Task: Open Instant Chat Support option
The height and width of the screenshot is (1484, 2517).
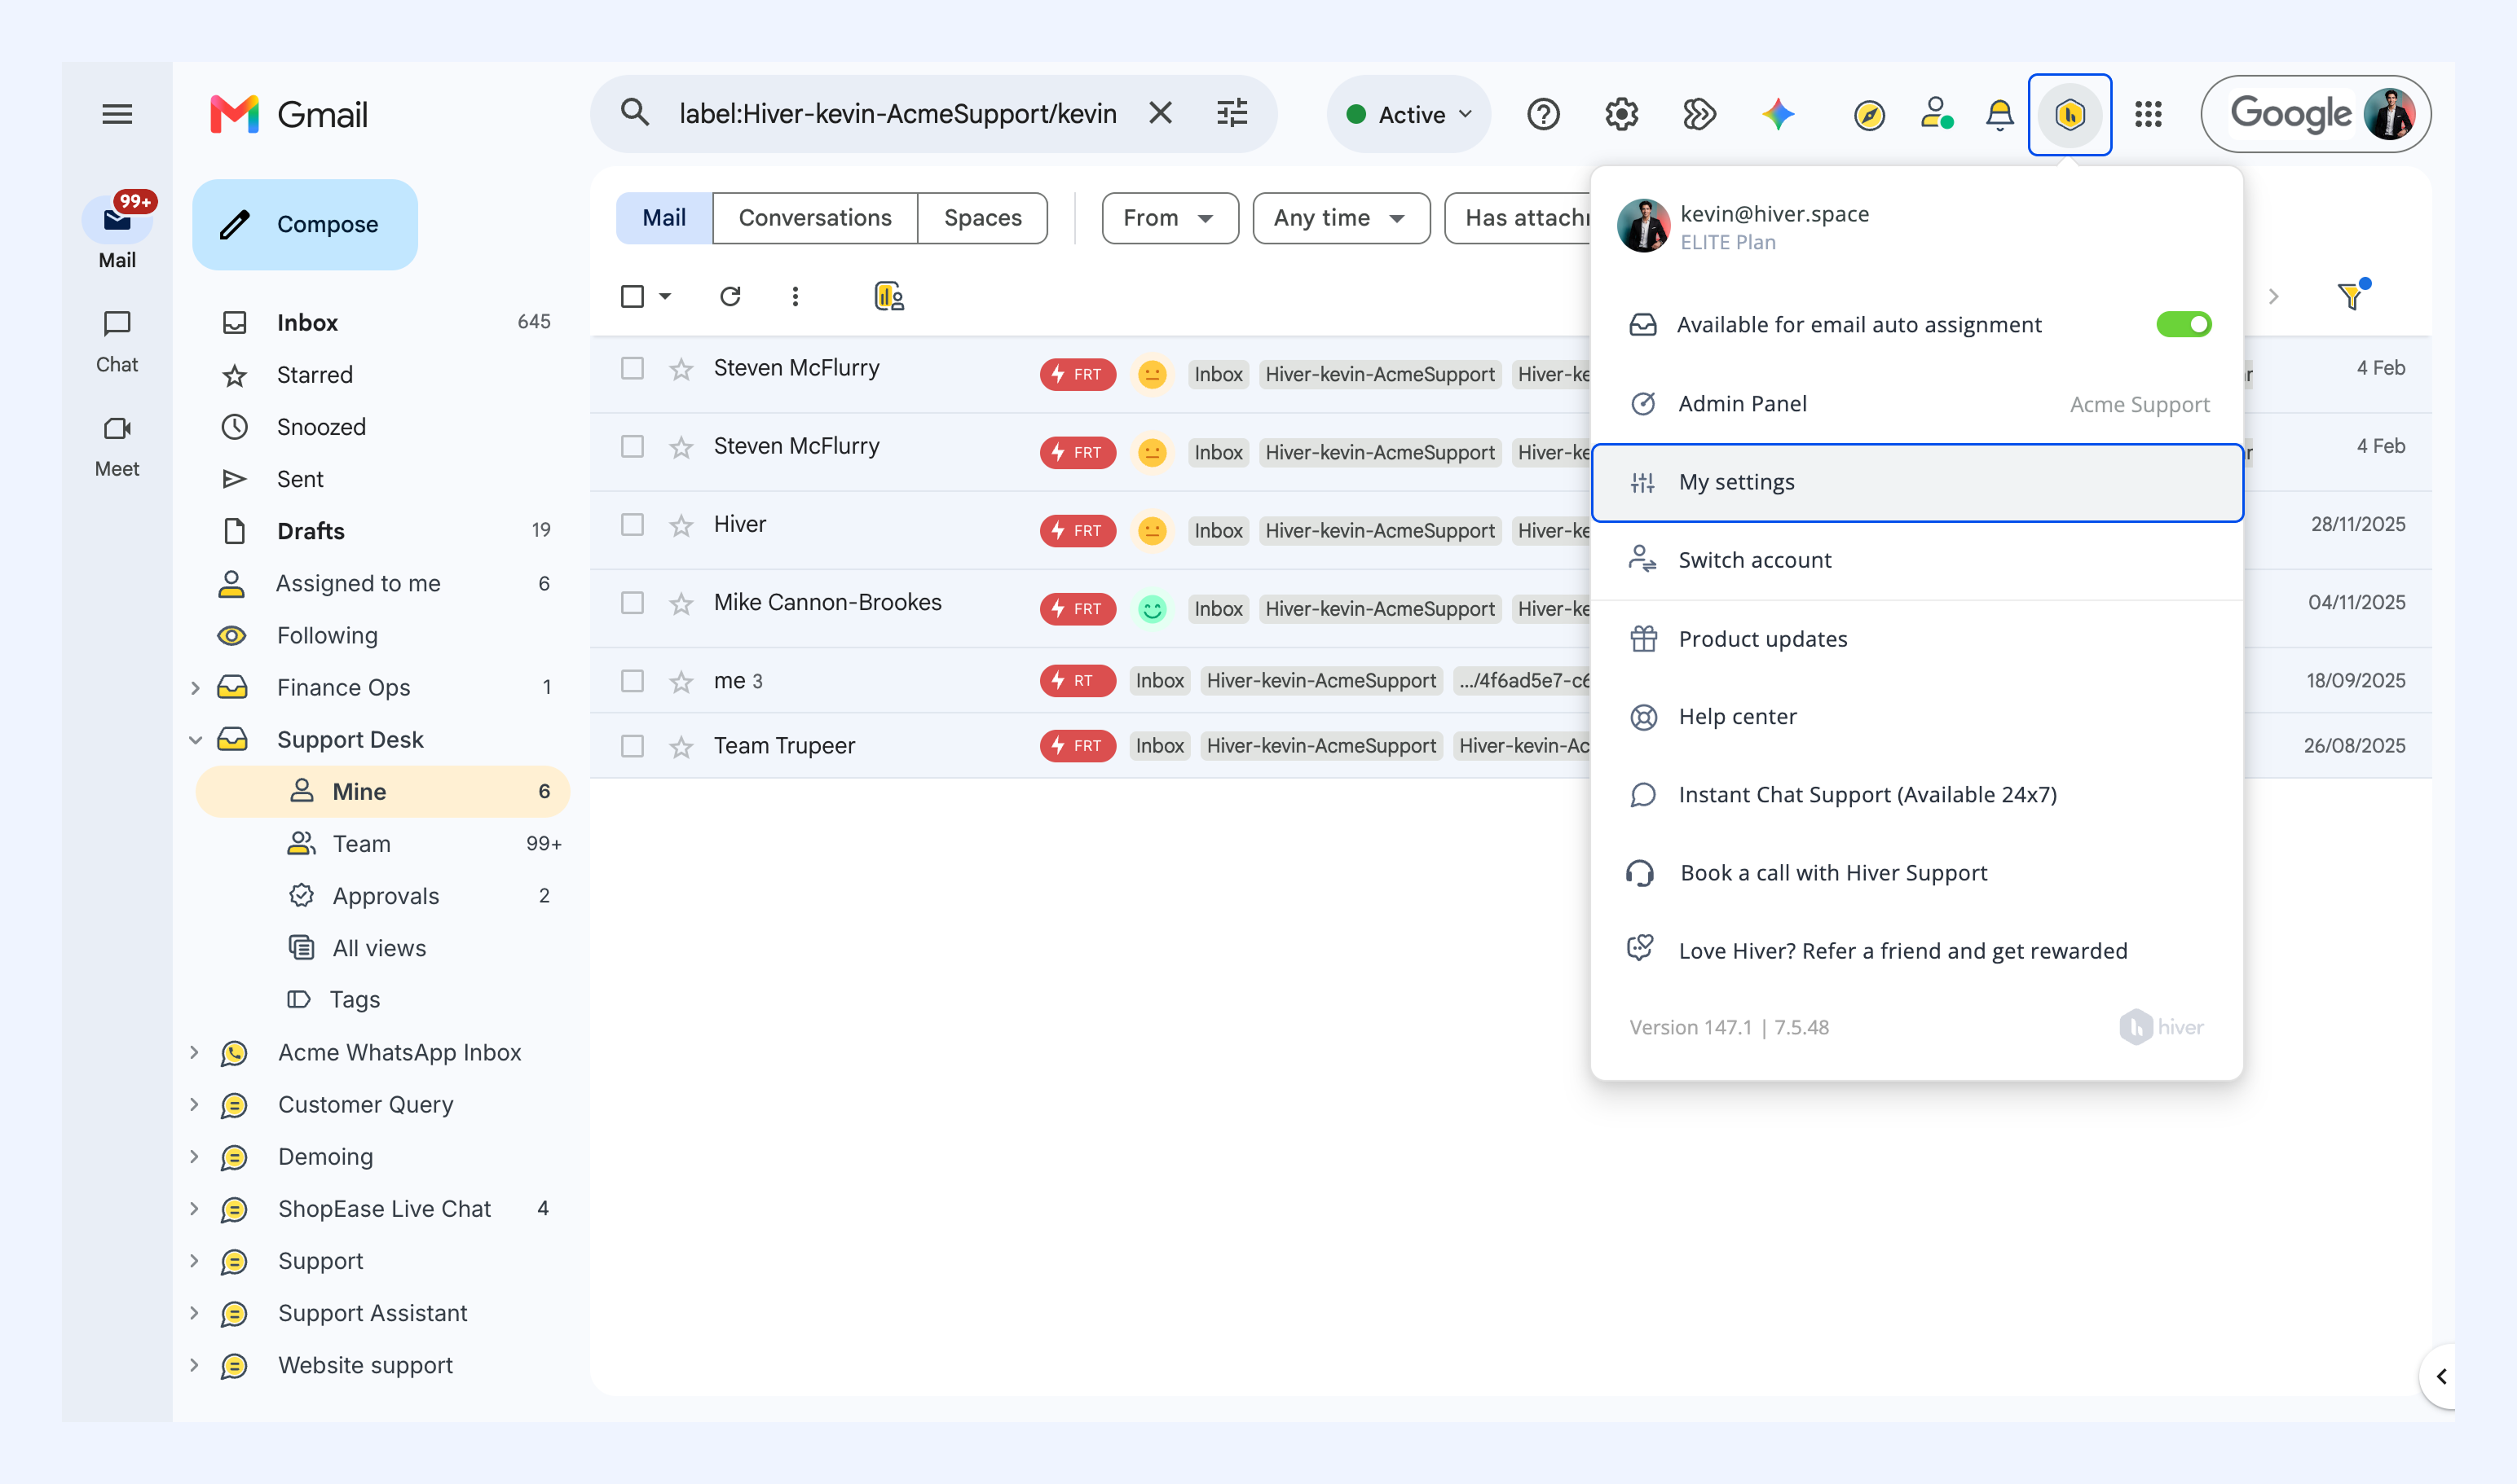Action: click(1916, 795)
